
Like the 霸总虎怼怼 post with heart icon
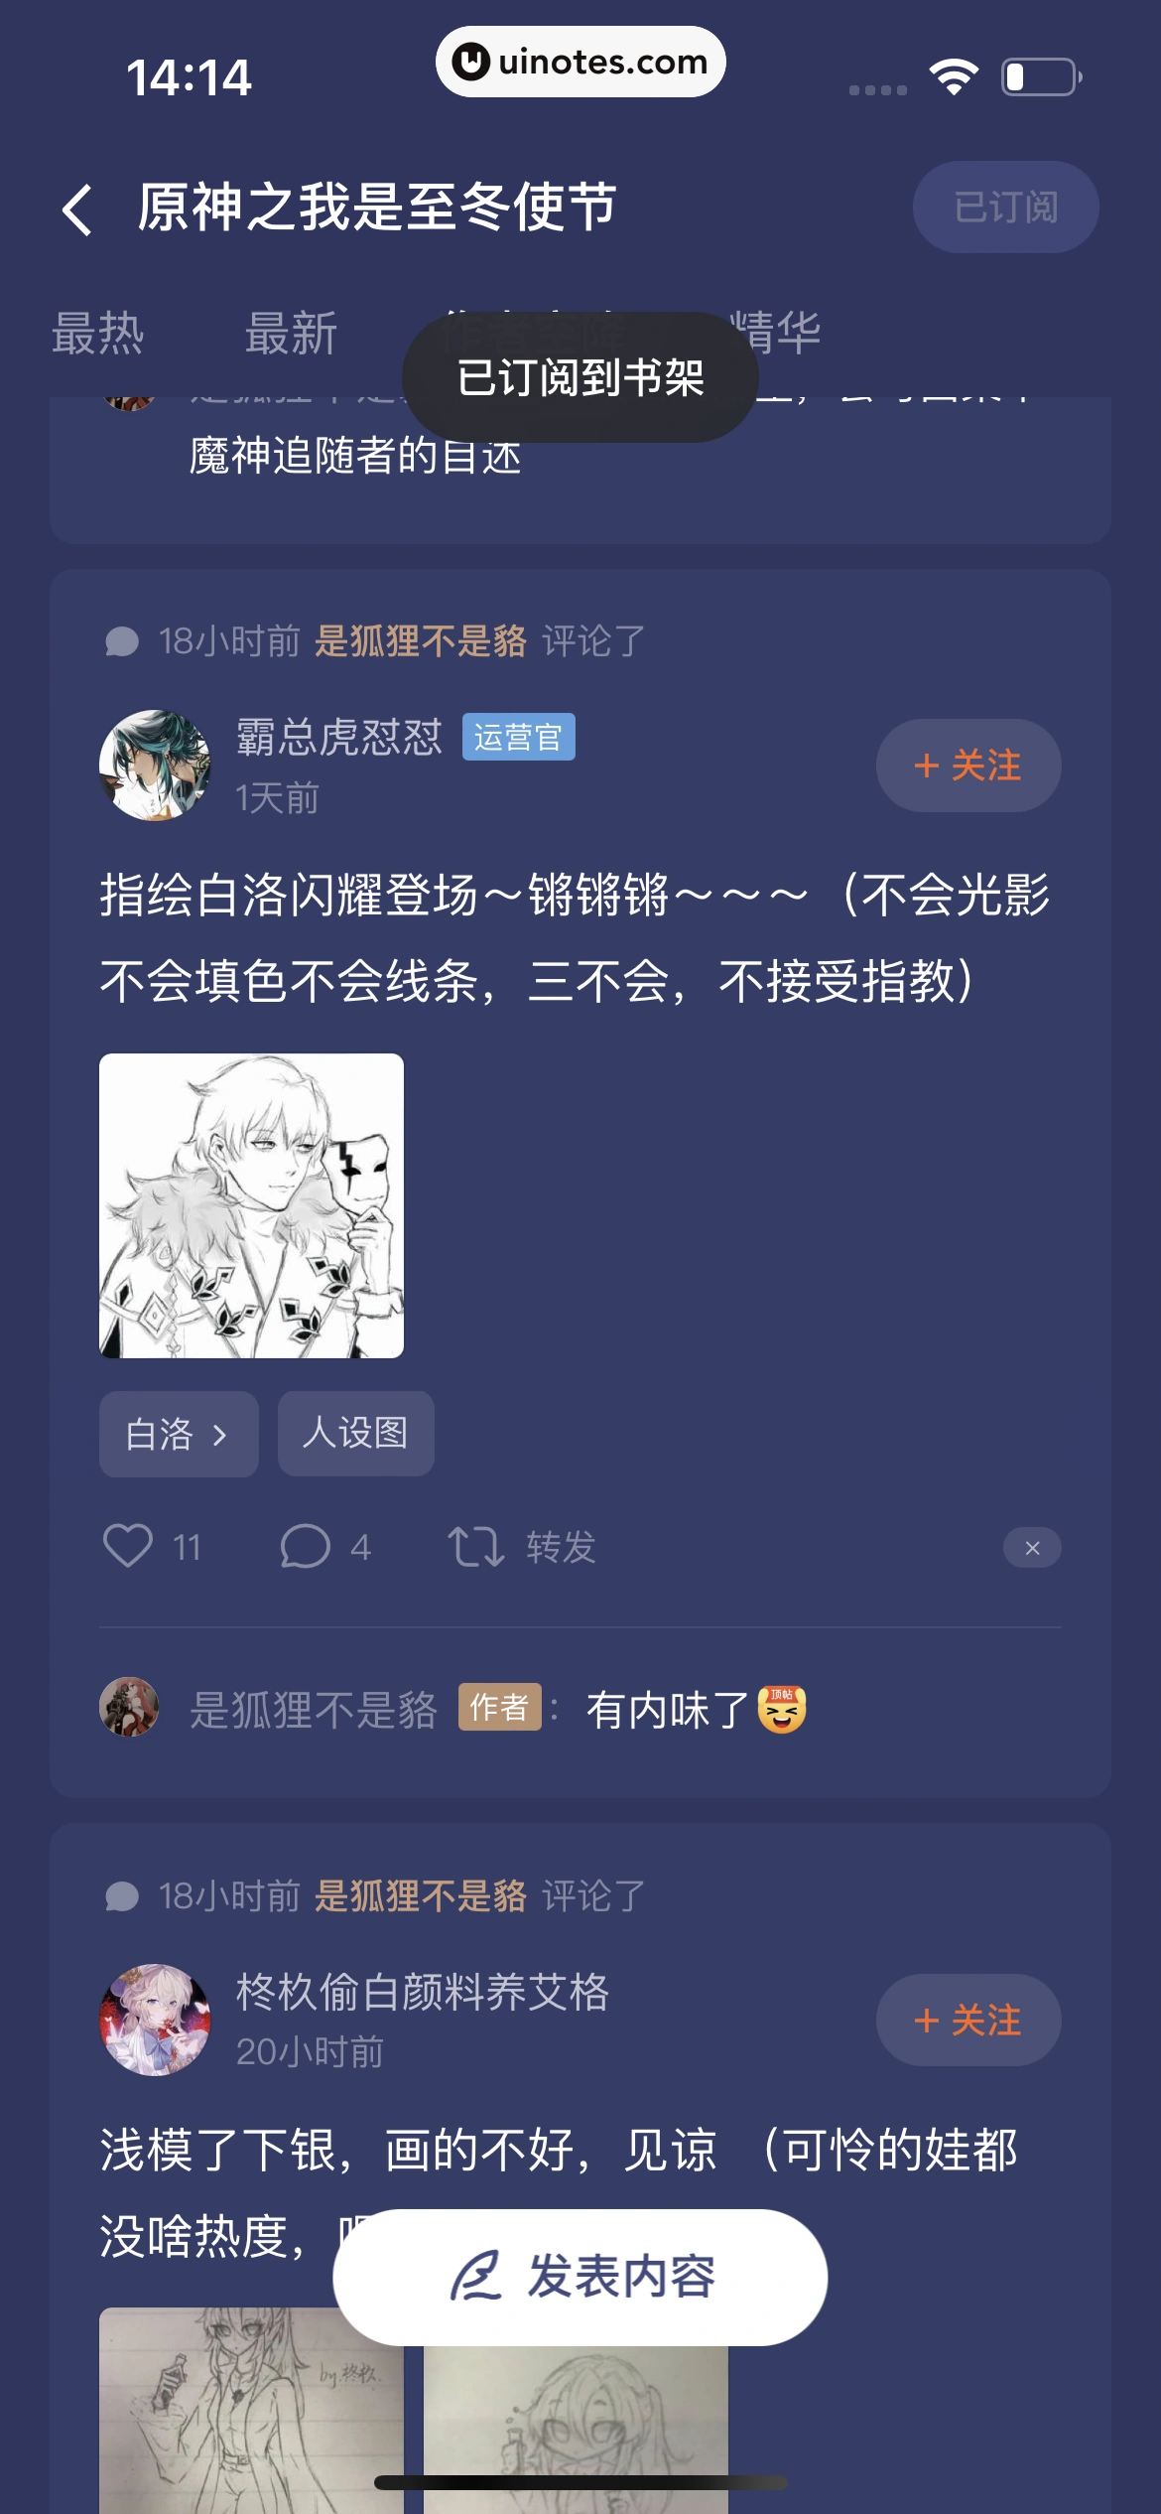(x=128, y=1546)
